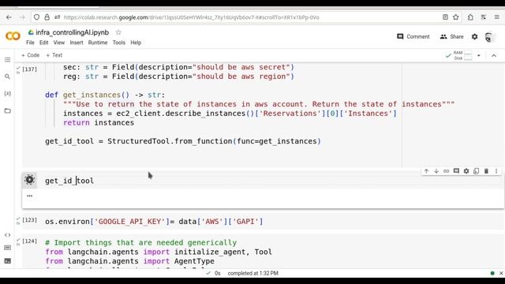Open cell editor settings gear
505x284 pixels.
pyautogui.click(x=466, y=171)
